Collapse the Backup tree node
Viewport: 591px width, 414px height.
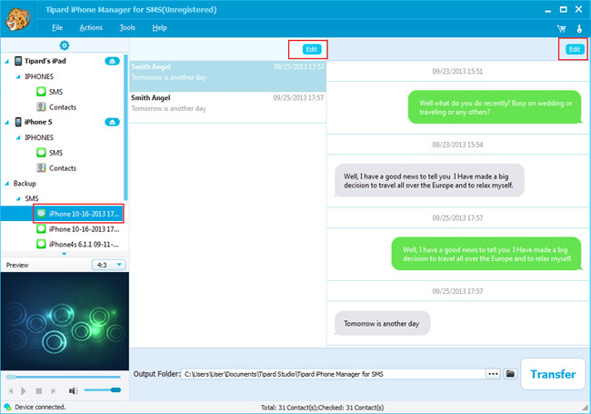point(6,184)
